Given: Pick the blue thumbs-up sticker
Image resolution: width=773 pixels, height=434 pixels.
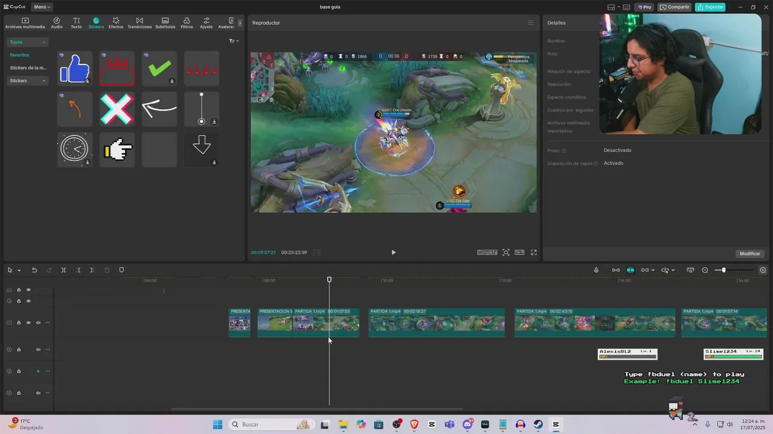Looking at the screenshot, I should tap(75, 68).
